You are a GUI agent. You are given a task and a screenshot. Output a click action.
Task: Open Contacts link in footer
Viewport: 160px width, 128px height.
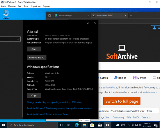[x=146, y=118]
